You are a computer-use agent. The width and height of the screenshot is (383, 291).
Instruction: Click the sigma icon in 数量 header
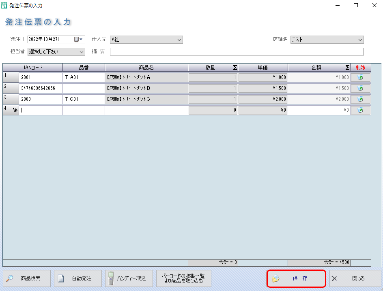coord(235,68)
